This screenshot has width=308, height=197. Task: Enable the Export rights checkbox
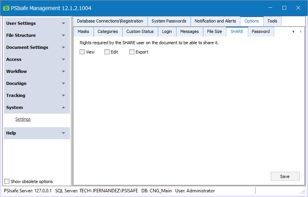132,52
